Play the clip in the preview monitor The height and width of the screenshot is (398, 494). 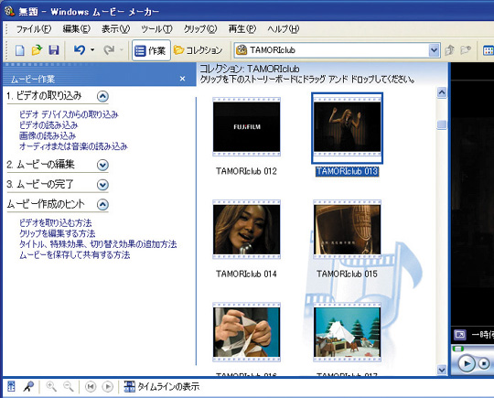point(467,363)
